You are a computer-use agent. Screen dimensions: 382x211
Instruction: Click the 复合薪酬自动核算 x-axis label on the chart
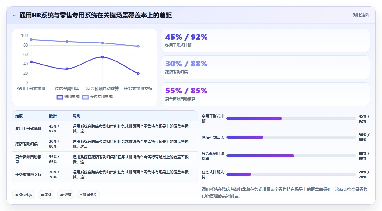click(x=103, y=89)
